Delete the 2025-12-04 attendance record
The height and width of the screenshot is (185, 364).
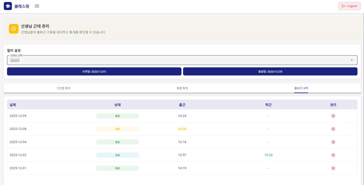pyautogui.click(x=333, y=142)
